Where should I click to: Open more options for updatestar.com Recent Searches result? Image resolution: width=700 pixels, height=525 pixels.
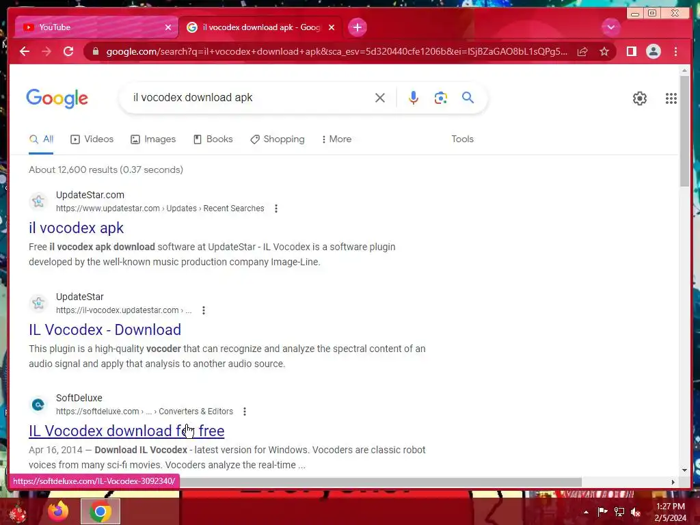click(x=276, y=208)
